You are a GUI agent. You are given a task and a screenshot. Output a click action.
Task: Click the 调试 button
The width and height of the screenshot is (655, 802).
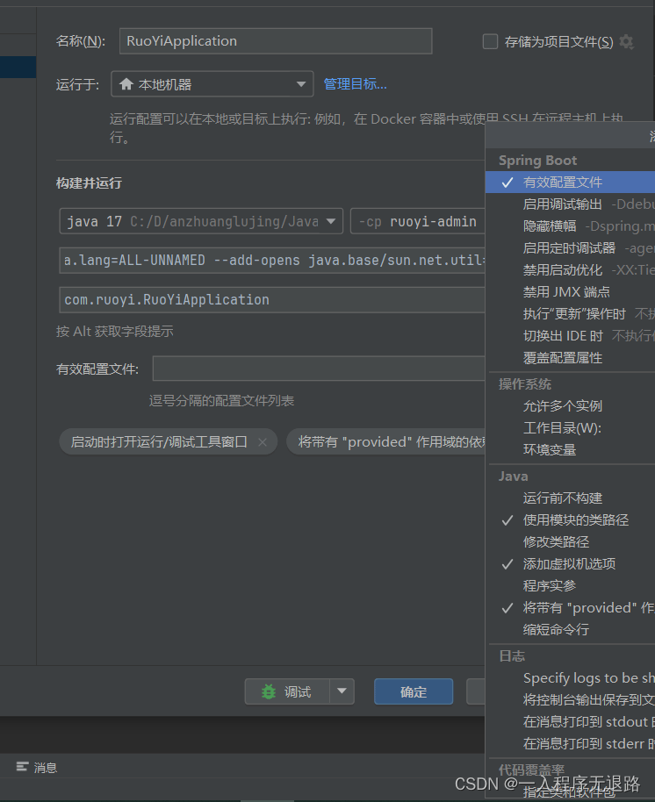pyautogui.click(x=288, y=691)
